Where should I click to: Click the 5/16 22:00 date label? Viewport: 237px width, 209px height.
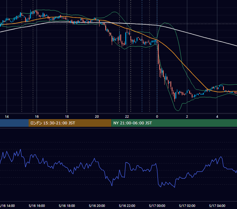tap(127, 206)
